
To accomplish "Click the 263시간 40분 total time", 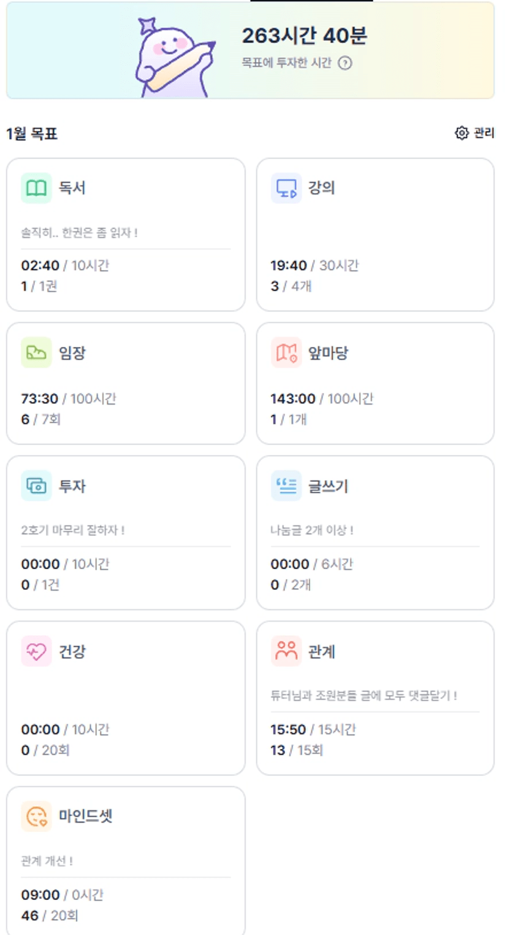I will [x=304, y=36].
